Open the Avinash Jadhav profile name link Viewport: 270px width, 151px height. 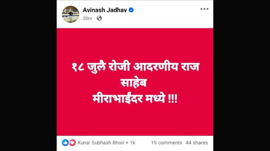point(105,10)
